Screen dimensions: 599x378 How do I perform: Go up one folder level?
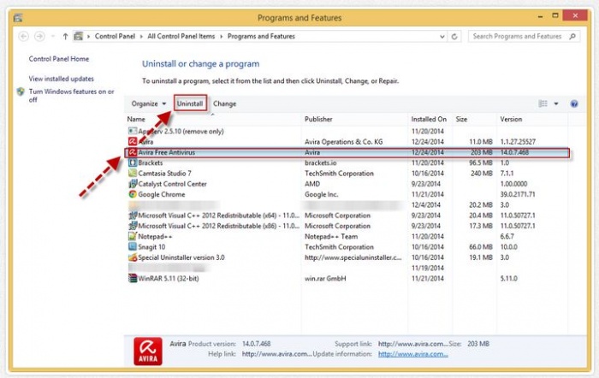click(65, 36)
